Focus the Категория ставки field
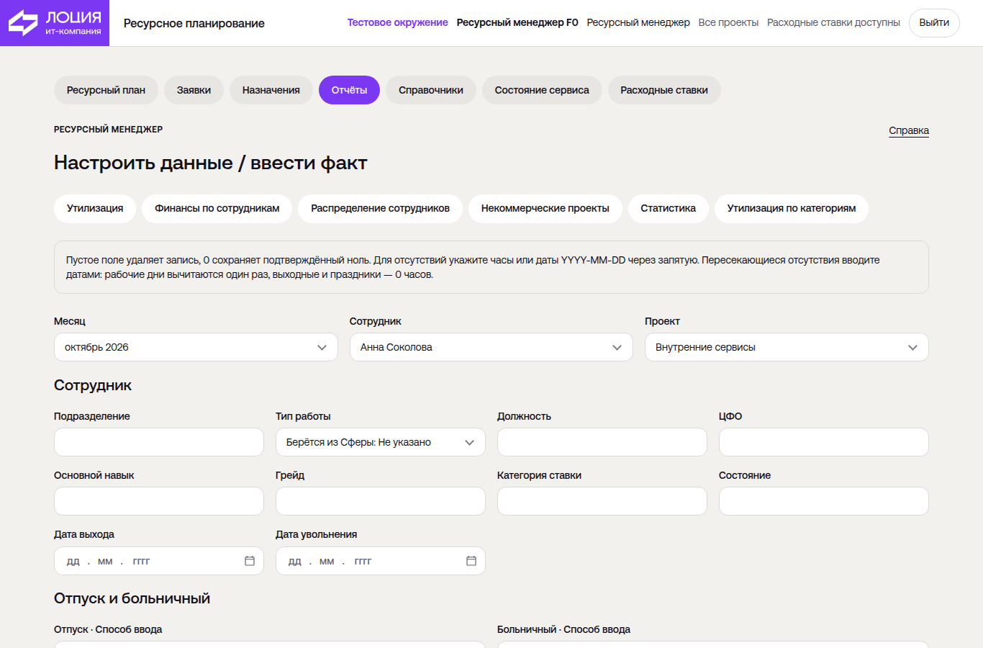The width and height of the screenshot is (983, 648). (x=602, y=501)
